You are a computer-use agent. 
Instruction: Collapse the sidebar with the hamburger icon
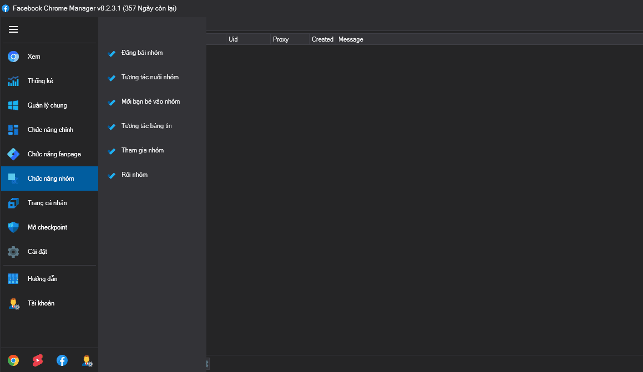[x=13, y=29]
